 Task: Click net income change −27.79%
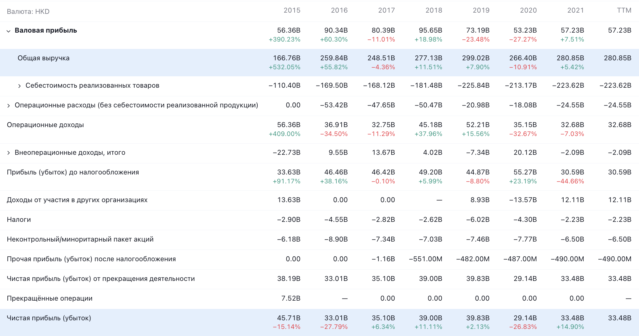click(334, 327)
